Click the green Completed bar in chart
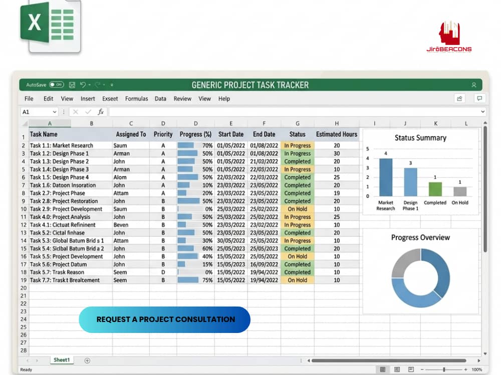This screenshot has width=501, height=375. (435, 189)
